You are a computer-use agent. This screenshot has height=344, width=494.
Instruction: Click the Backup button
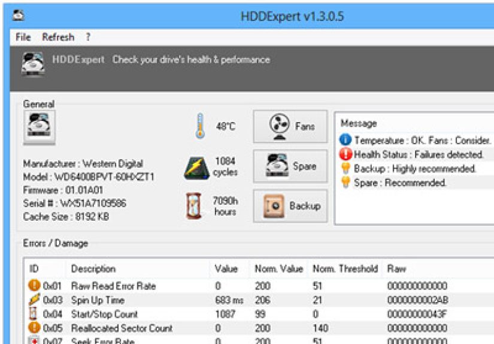pos(290,206)
